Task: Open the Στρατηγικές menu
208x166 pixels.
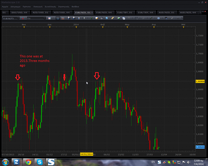Action: 64,7
